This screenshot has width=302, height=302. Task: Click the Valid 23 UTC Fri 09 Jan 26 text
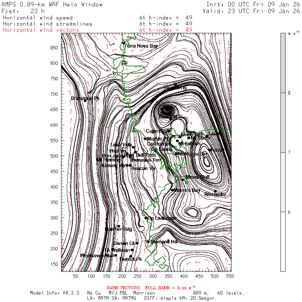point(251,11)
